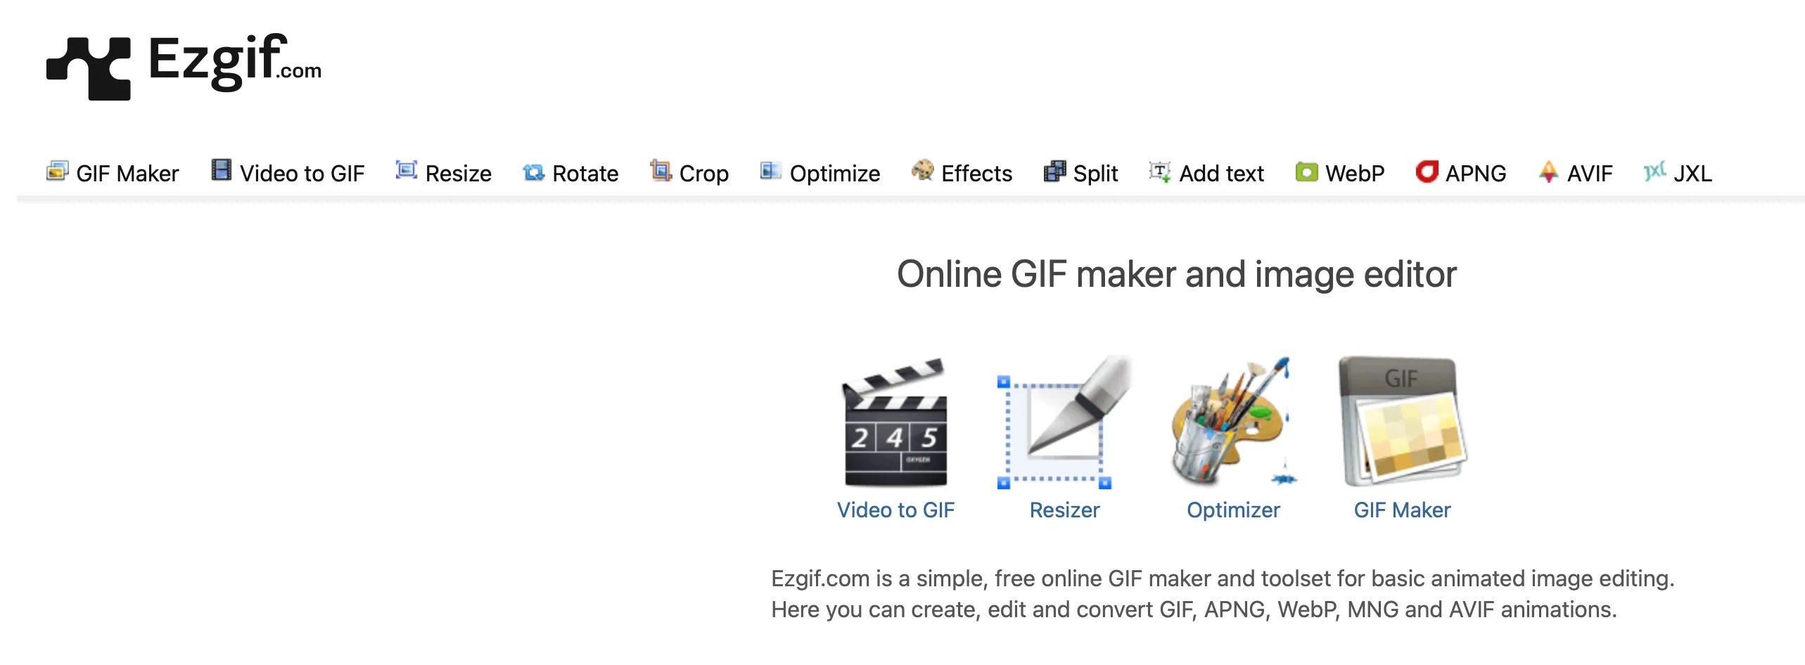The image size is (1805, 665).
Task: Click the Resize menu icon
Action: click(407, 170)
